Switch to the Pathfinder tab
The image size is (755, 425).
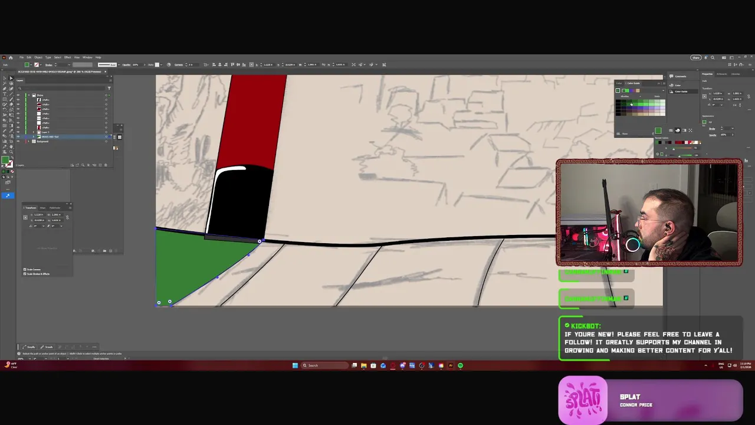coord(55,208)
